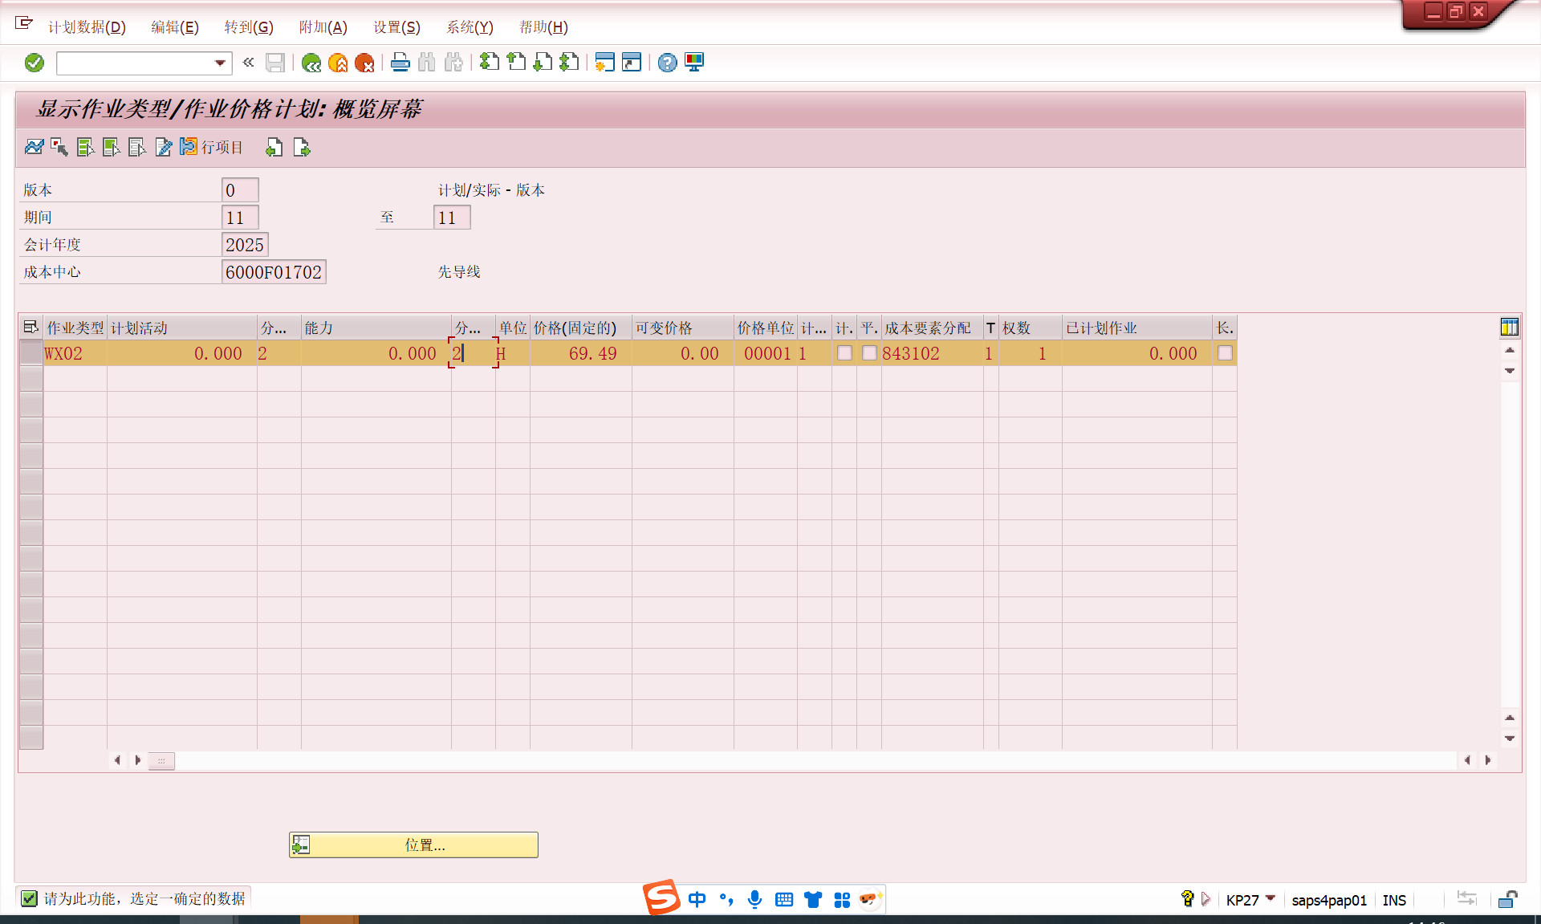Click the Next cost center icon

pyautogui.click(x=302, y=147)
